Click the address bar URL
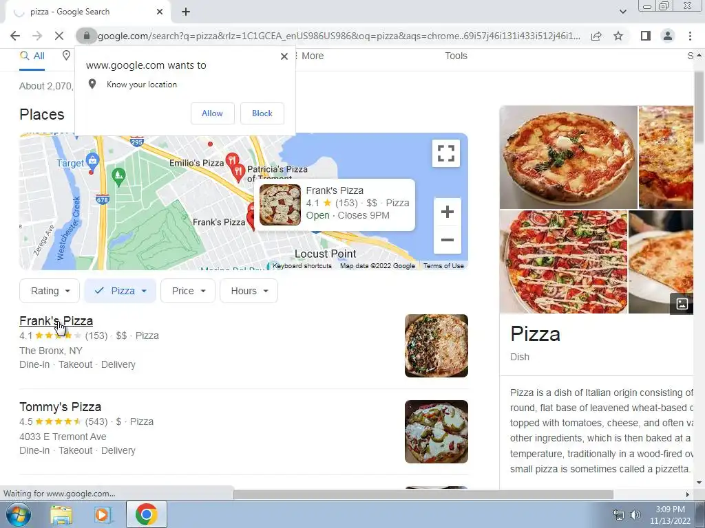Image resolution: width=705 pixels, height=528 pixels. click(339, 36)
